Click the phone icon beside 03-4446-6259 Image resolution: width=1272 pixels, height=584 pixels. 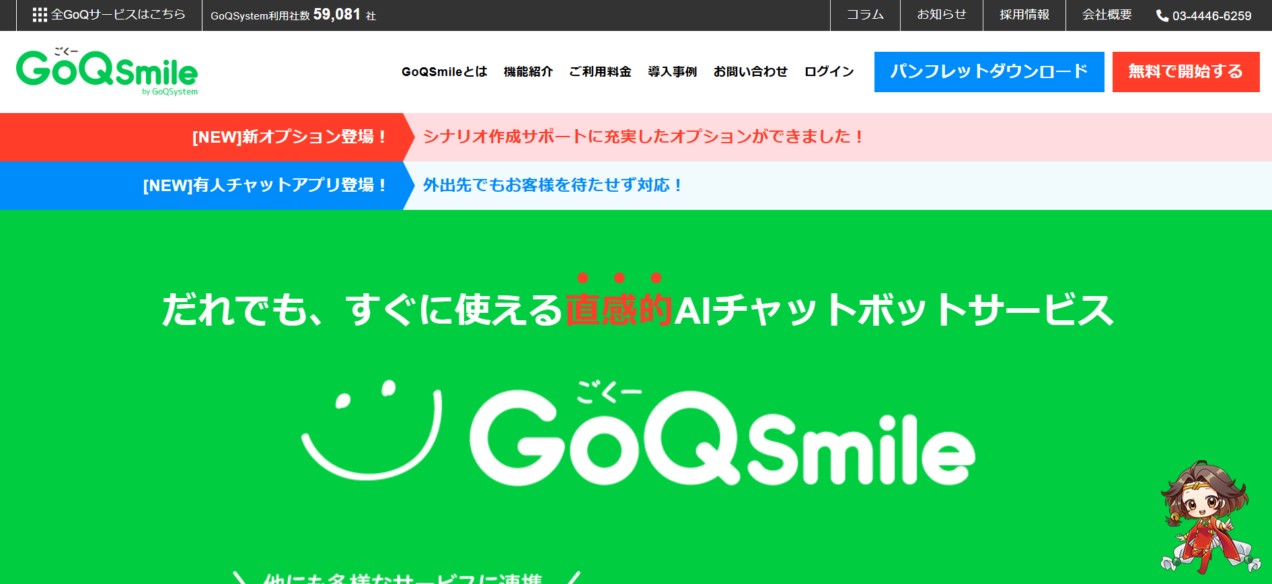pos(1162,15)
